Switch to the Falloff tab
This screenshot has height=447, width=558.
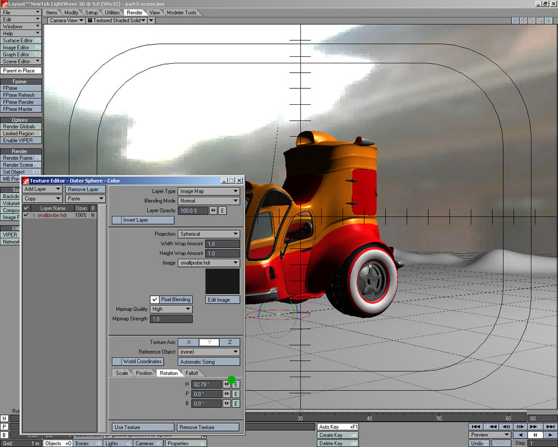[x=193, y=373]
